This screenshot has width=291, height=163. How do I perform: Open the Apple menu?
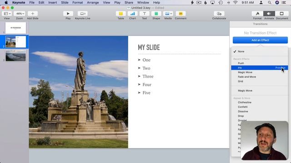6,3
